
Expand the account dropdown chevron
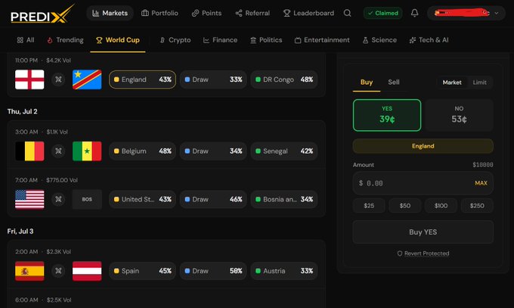click(x=497, y=13)
